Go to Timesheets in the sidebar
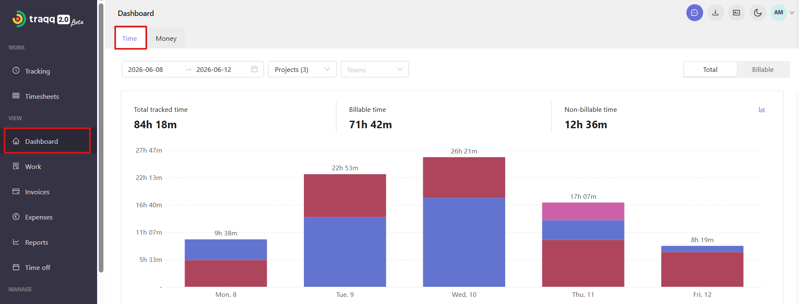Screen dimensions: 799x304 [x=42, y=96]
